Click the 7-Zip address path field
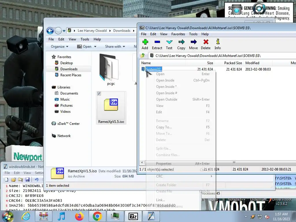The width and height of the screenshot is (296, 222). (x=223, y=56)
